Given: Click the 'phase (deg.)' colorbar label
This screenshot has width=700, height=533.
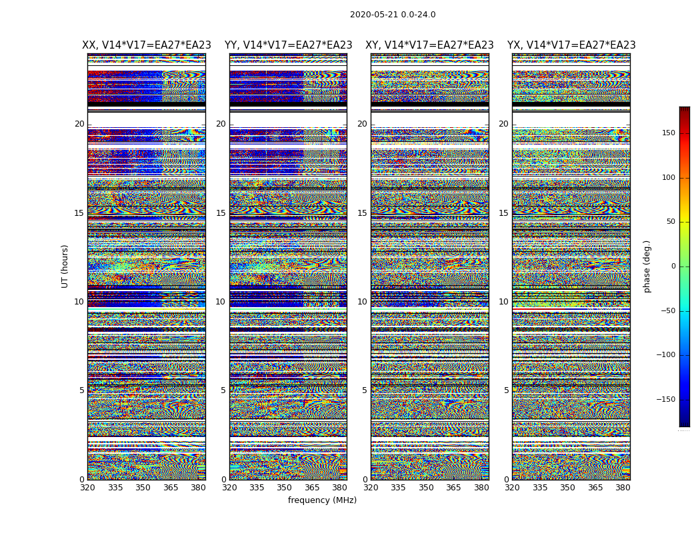Looking at the screenshot, I should pos(647,266).
